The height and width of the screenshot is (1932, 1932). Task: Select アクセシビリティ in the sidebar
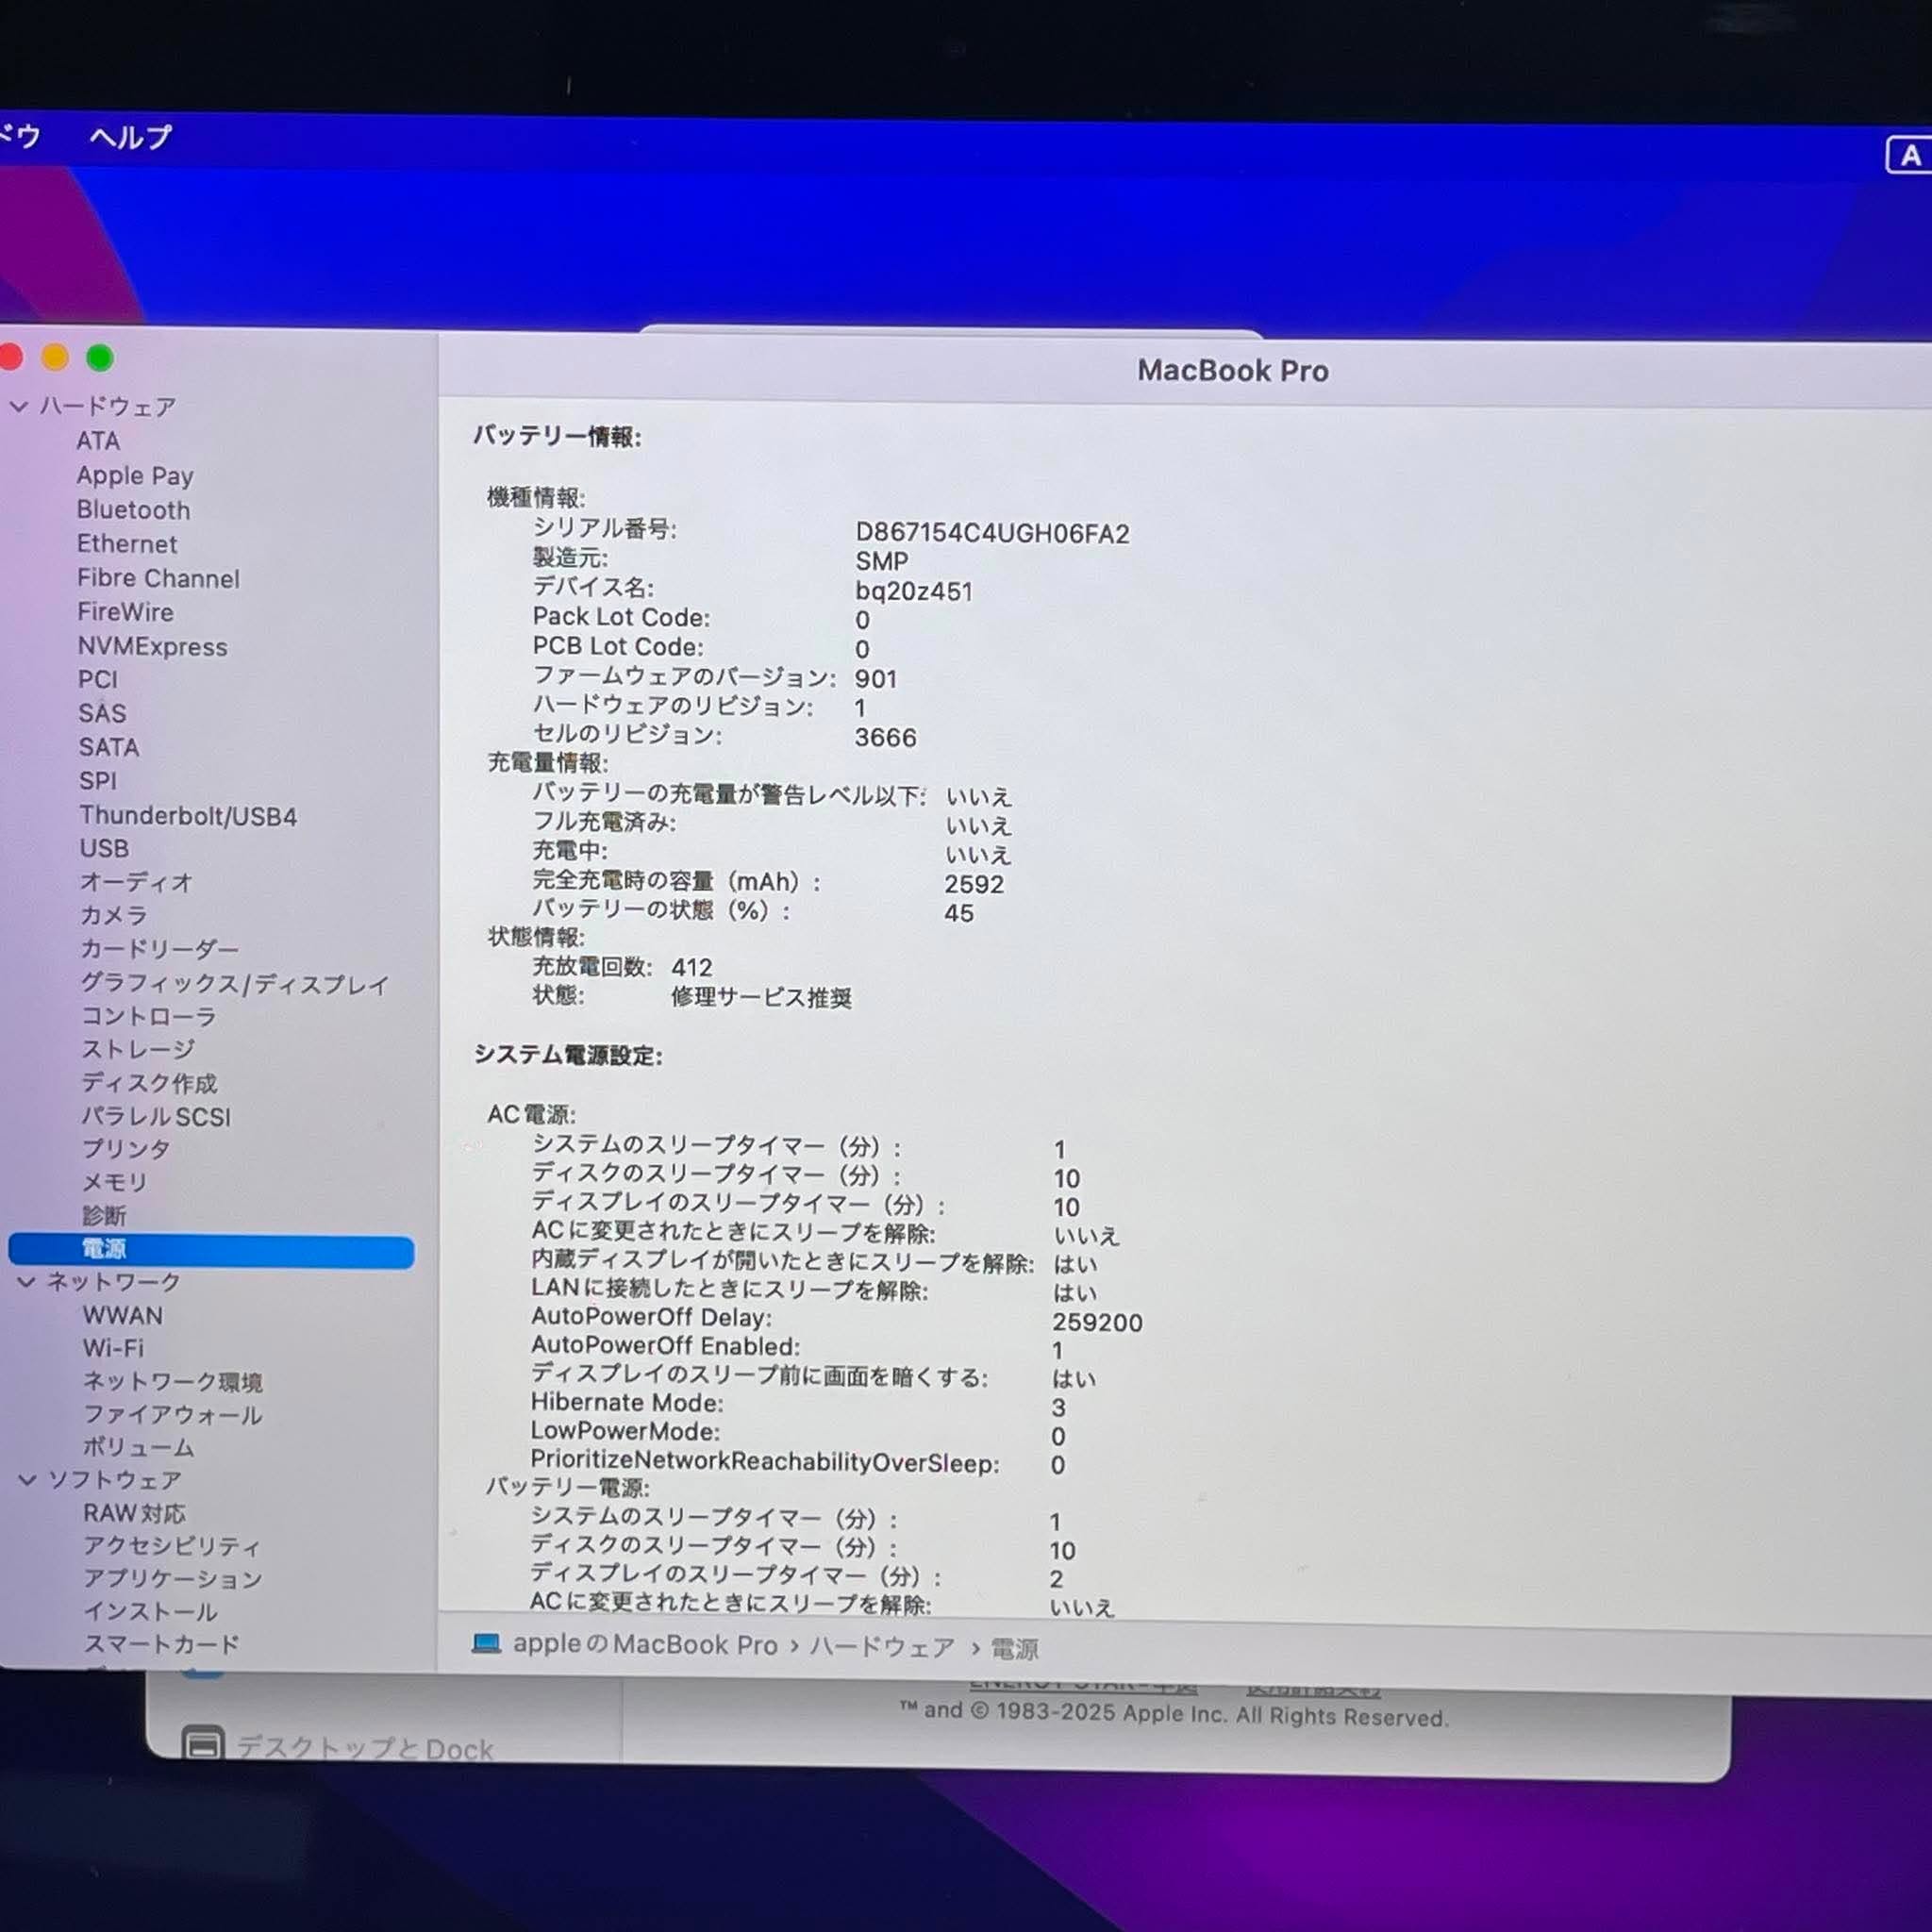click(171, 1546)
